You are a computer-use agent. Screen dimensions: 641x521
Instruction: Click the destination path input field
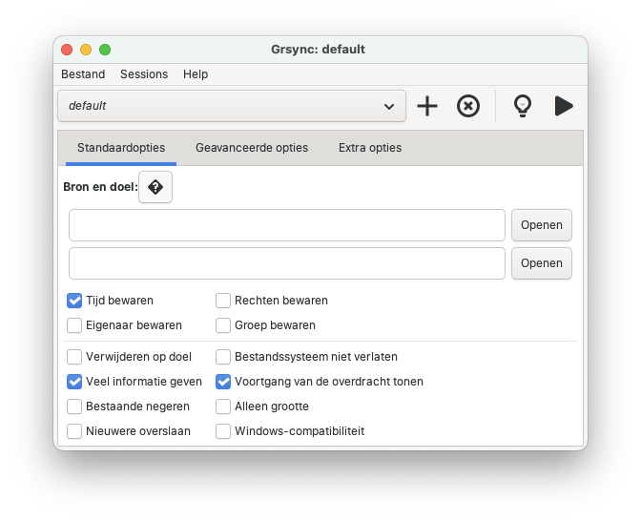pos(287,263)
